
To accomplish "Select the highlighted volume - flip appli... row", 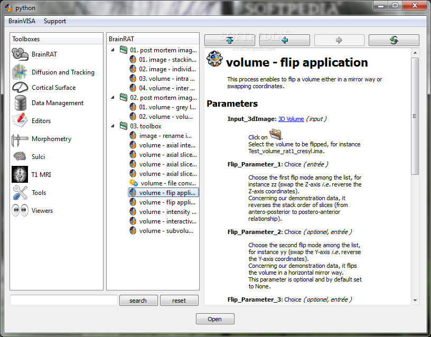I will [x=163, y=192].
